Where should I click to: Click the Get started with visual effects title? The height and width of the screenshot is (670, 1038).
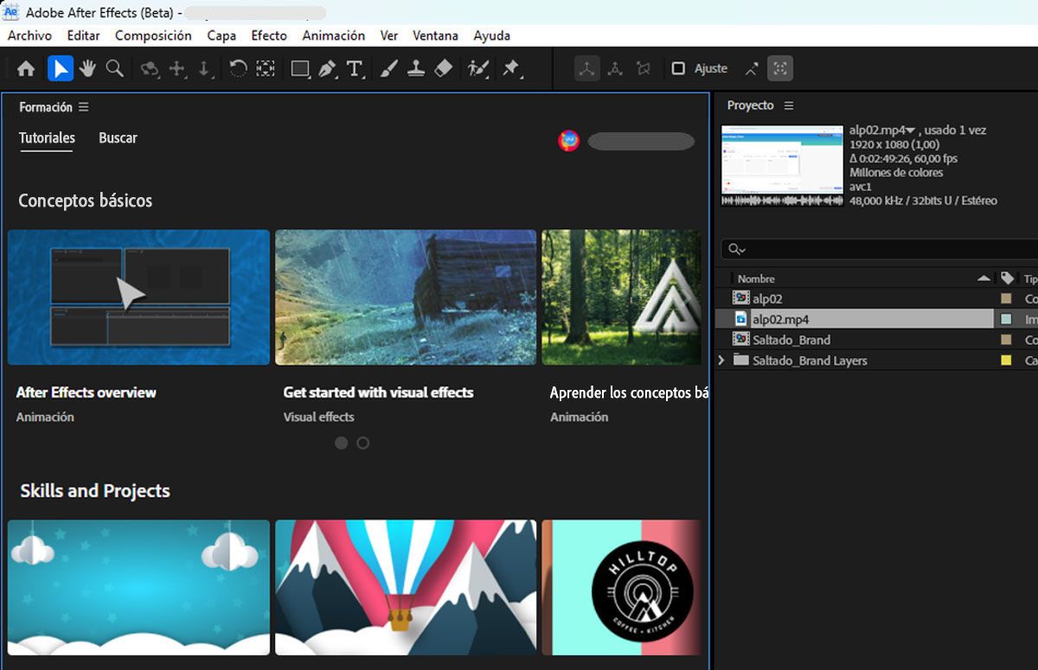(x=378, y=392)
